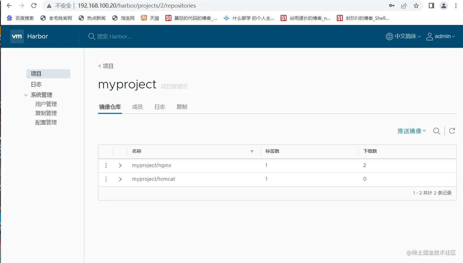Open 复制管理 in the sidebar
463x263 pixels.
click(x=46, y=113)
